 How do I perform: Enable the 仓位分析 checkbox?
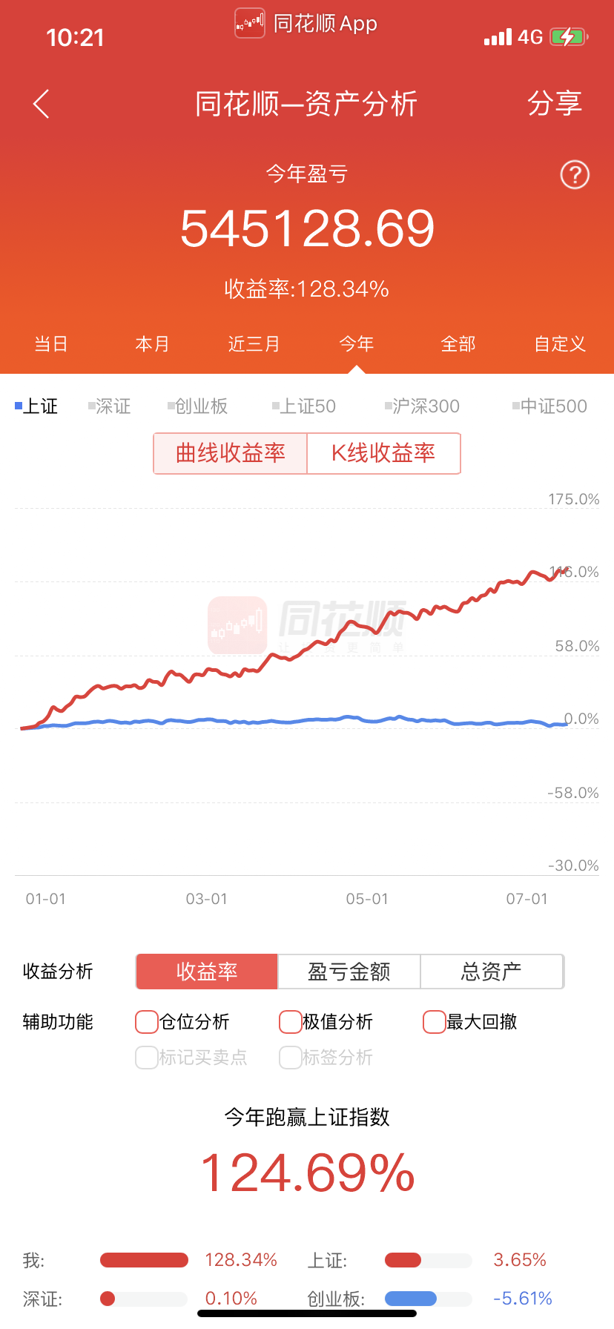[x=147, y=1022]
